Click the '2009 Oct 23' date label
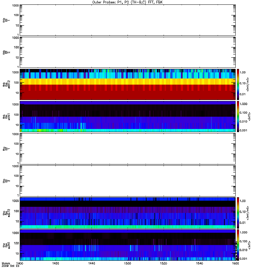 click(11, 266)
